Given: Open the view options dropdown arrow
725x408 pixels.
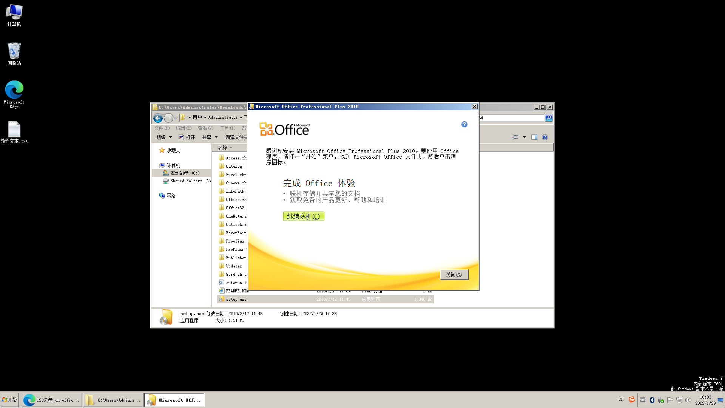Looking at the screenshot, I should [524, 137].
